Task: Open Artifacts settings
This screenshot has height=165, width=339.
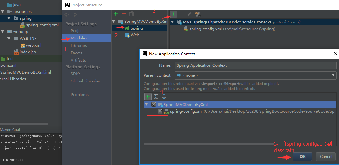Action: (x=78, y=60)
